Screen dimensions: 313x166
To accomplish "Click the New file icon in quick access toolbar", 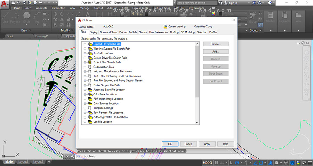I will (13, 3).
